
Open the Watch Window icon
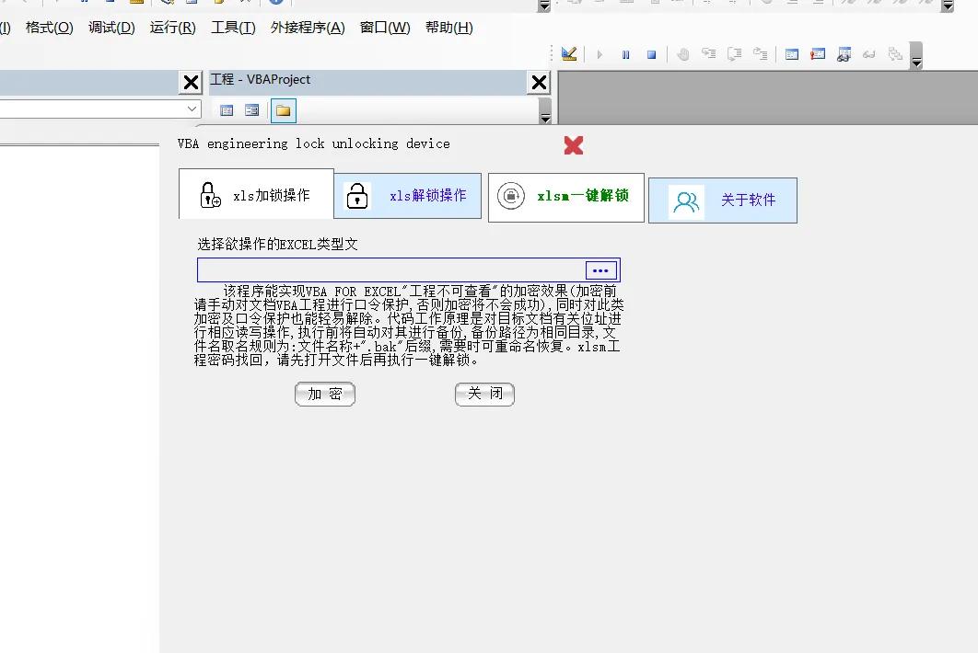click(x=844, y=55)
